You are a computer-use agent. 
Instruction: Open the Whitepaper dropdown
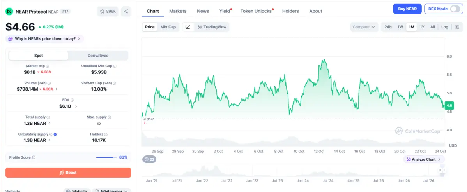pyautogui.click(x=111, y=191)
